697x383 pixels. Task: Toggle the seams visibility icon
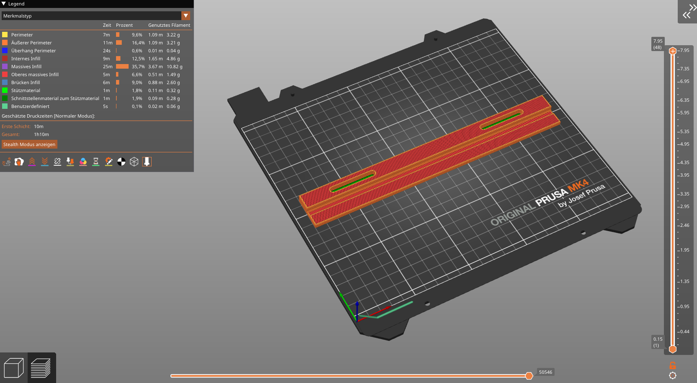[x=57, y=162]
